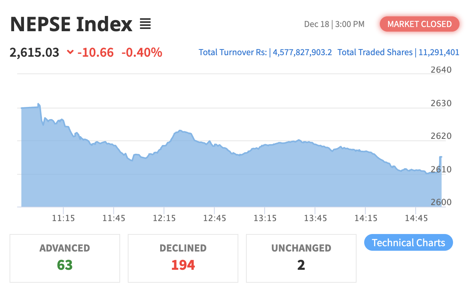The image size is (466, 285).
Task: Click the closing spike at chart end
Action: 441,157
